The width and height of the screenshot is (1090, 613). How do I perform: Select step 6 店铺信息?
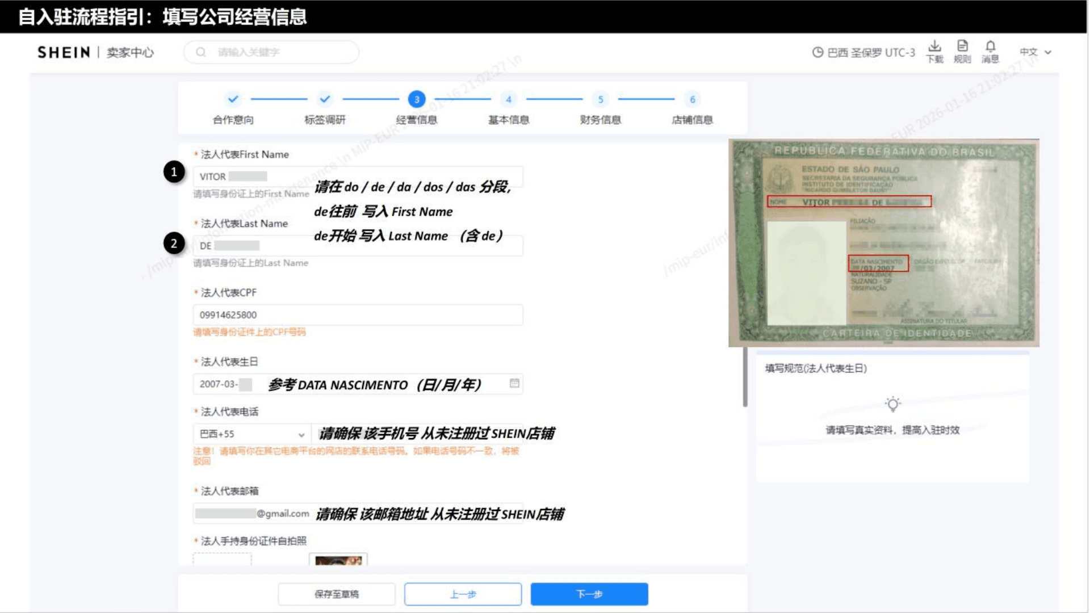click(x=692, y=108)
